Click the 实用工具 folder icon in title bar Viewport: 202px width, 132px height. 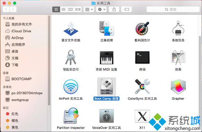93,3
